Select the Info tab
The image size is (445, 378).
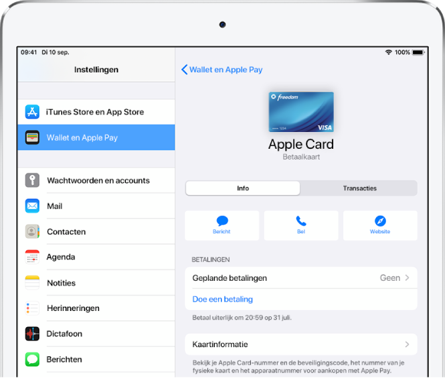(243, 188)
